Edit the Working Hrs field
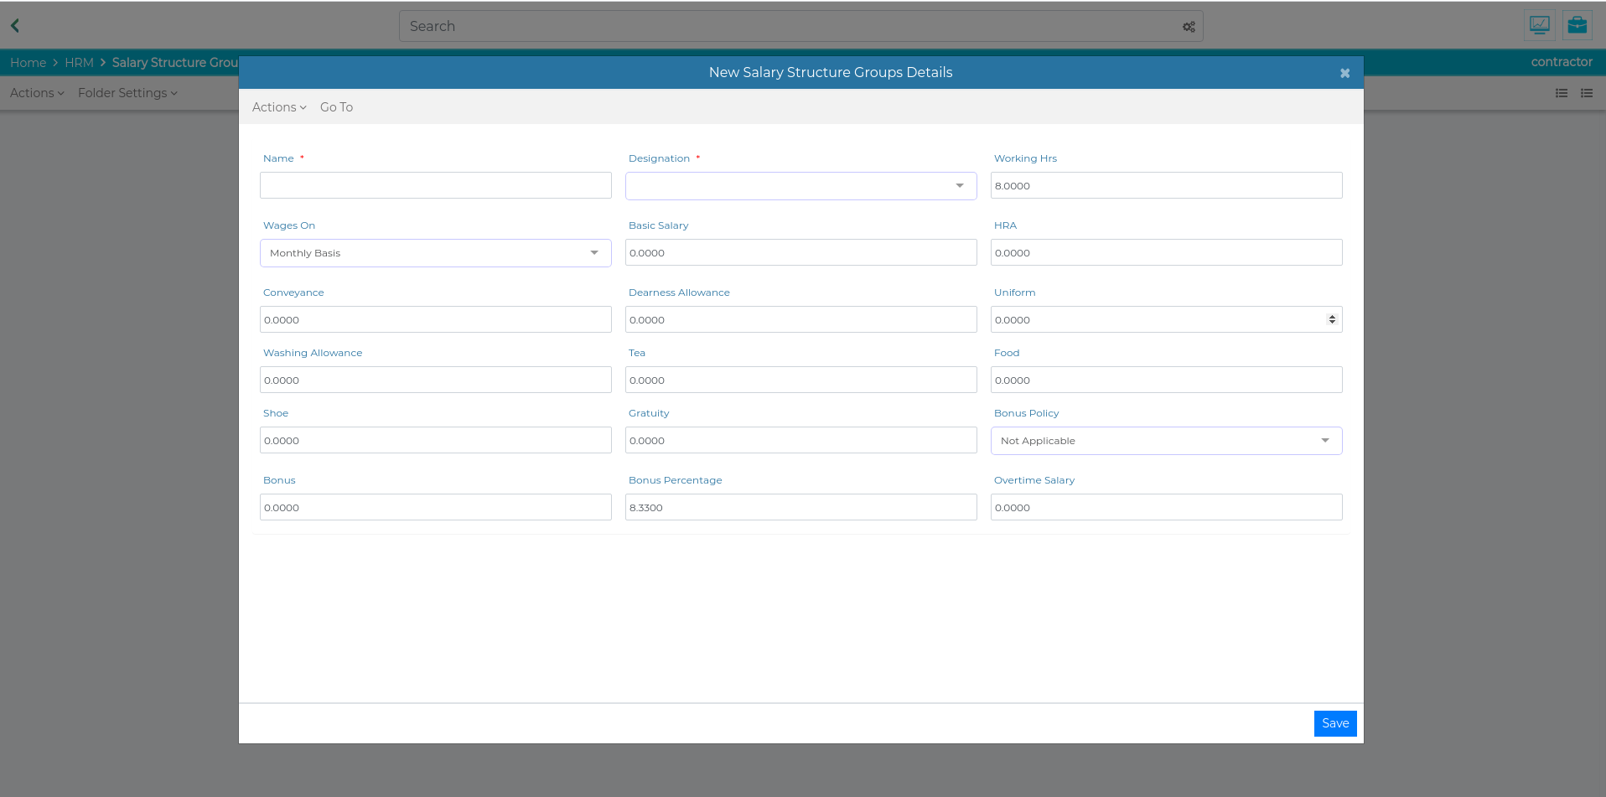 [x=1167, y=185]
